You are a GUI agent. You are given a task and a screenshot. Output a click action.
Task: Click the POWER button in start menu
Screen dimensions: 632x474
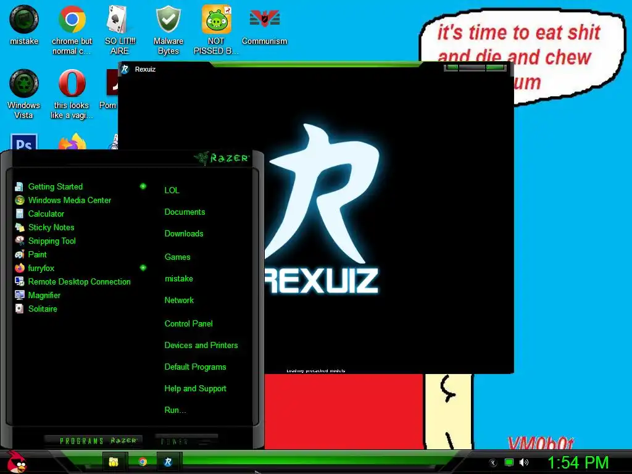point(186,441)
